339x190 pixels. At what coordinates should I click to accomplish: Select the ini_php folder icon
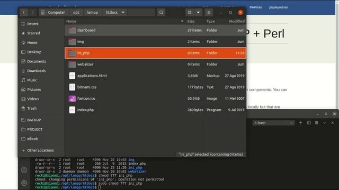(72, 53)
